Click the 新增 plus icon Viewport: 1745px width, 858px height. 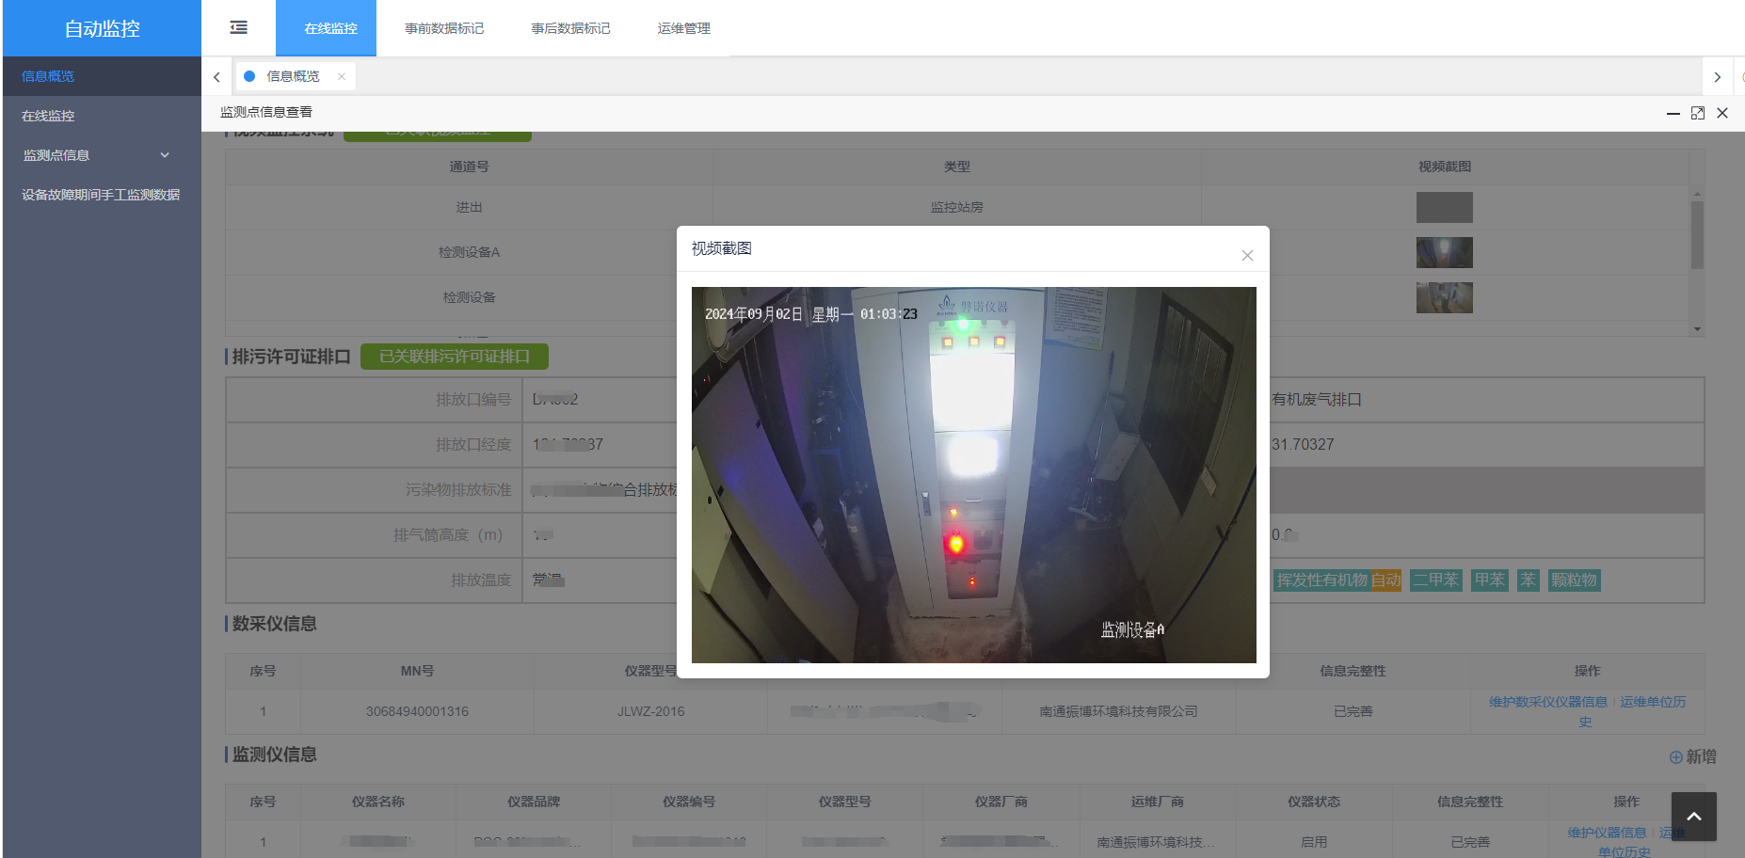tap(1675, 757)
